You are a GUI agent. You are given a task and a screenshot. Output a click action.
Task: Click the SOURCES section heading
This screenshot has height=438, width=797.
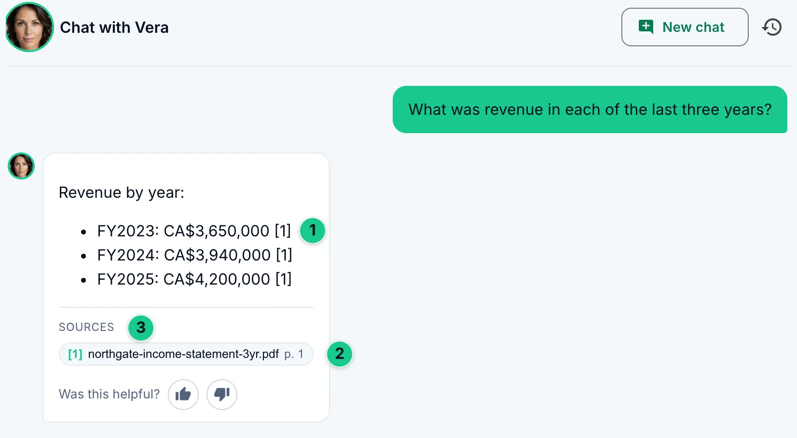coord(86,327)
